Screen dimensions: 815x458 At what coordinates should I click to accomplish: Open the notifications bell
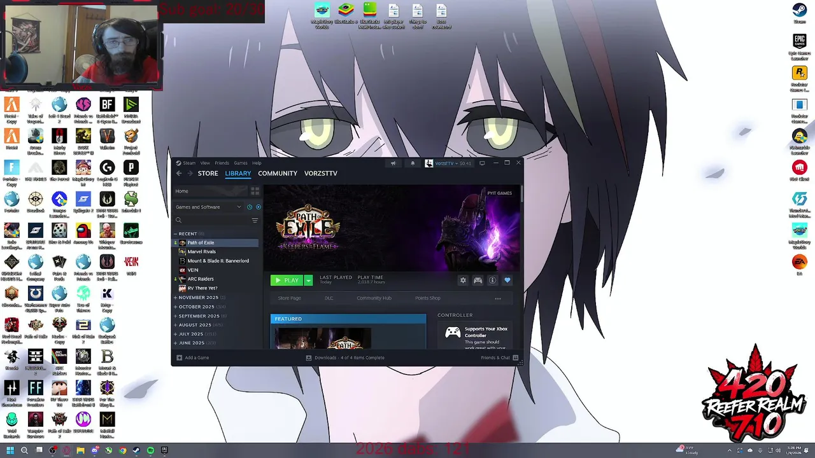click(x=413, y=163)
